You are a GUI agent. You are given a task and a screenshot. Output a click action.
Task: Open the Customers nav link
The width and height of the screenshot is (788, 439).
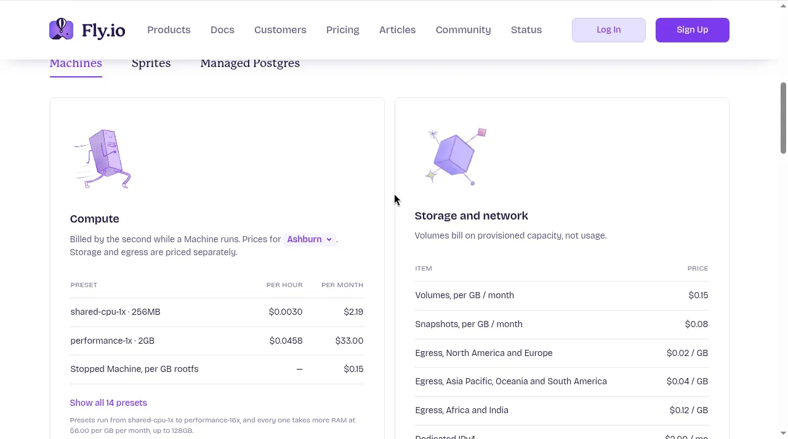point(280,30)
